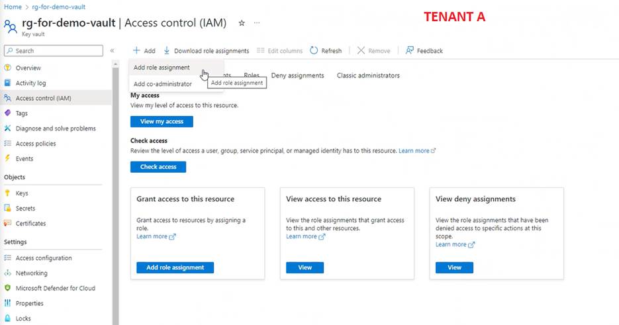The height and width of the screenshot is (325, 619).
Task: Open the more options ellipsis in header
Action: (x=257, y=23)
